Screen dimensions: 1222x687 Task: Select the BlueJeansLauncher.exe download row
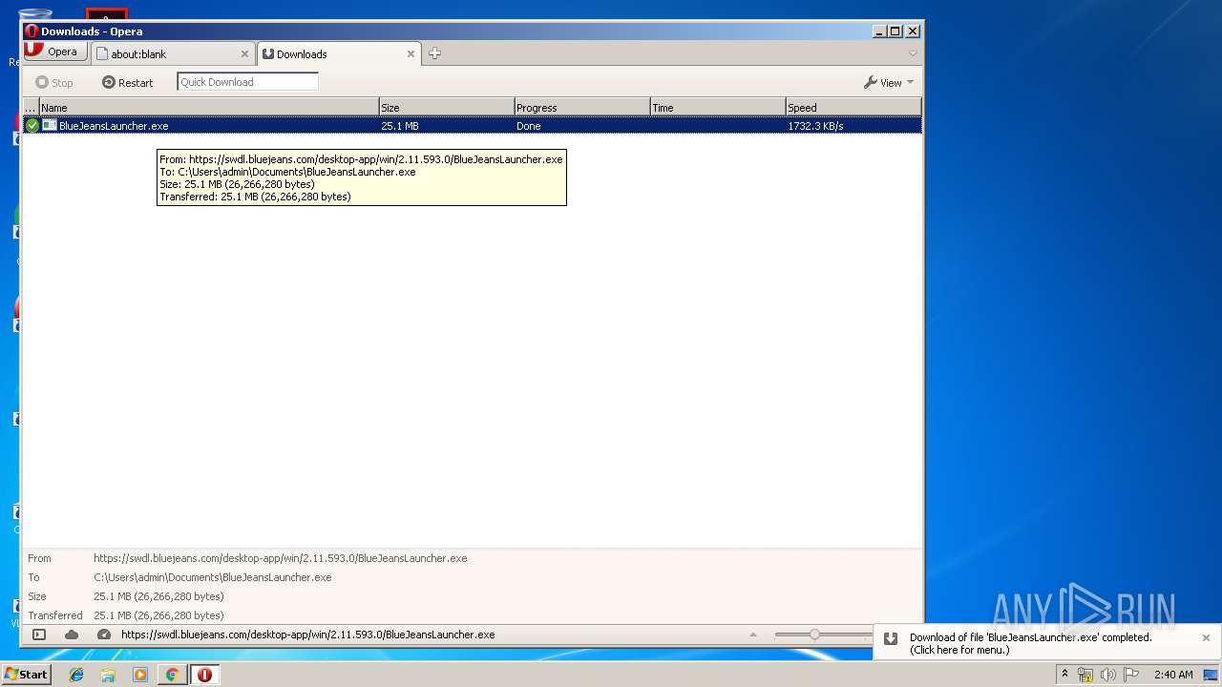(x=473, y=125)
